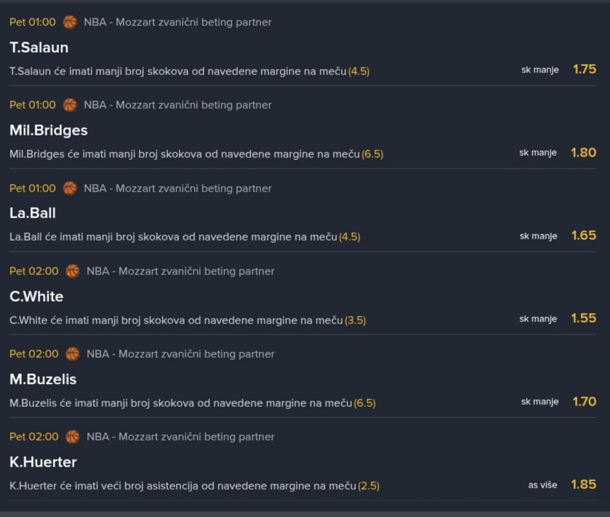Click basketball icon above Mil.Bridges

pyautogui.click(x=69, y=105)
